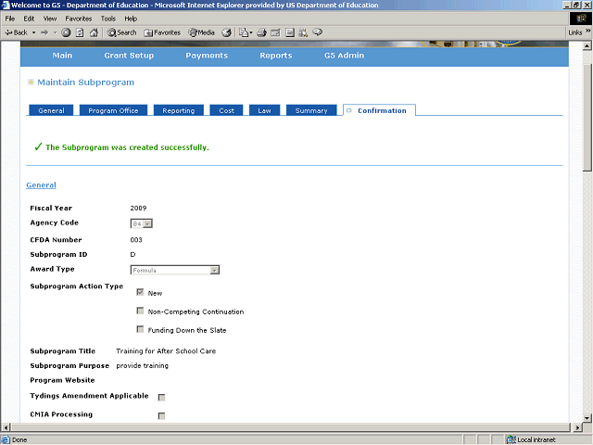Open the Favorites toolbar button
Viewport: 593px width, 445px height.
[x=162, y=32]
